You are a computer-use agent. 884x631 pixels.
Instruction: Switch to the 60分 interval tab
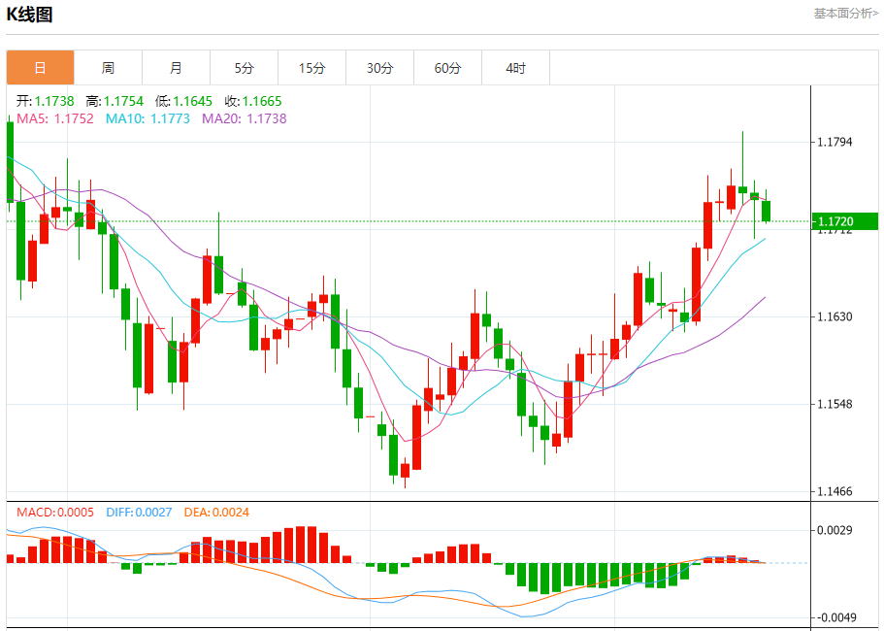coord(447,68)
